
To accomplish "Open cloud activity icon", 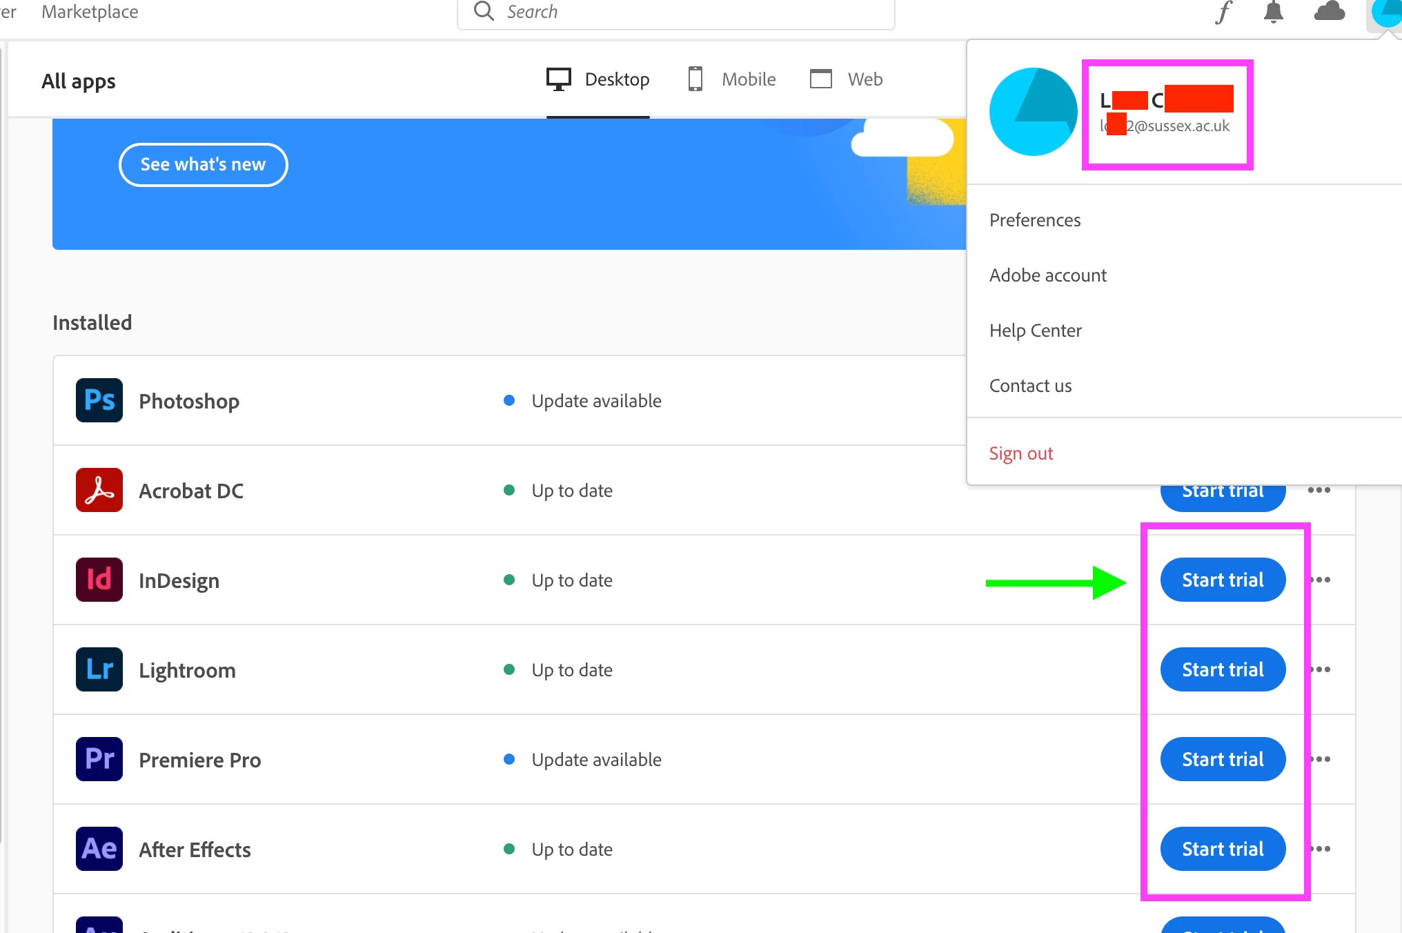I will (x=1329, y=12).
